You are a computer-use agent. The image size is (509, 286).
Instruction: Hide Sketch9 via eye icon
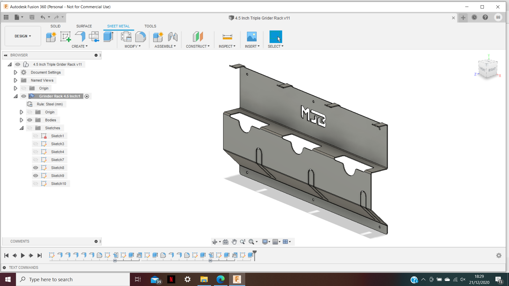coord(36,176)
